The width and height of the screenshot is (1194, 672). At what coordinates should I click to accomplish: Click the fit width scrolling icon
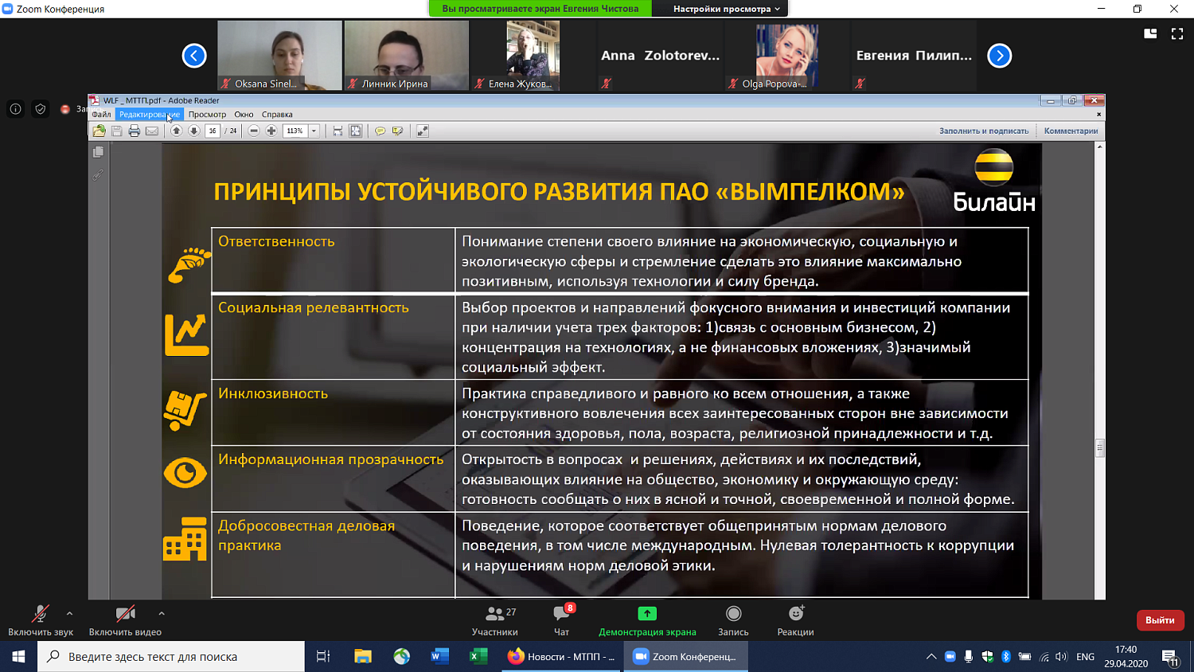pyautogui.click(x=338, y=131)
